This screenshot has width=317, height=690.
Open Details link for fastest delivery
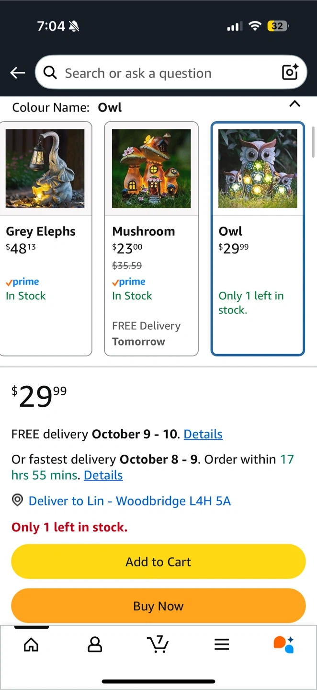tap(103, 475)
